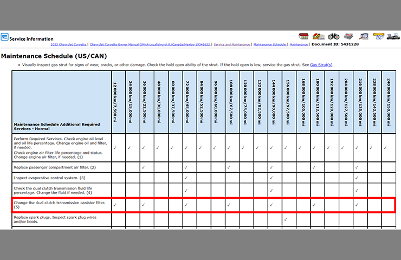Go to Service and Maintenance breadcrumb
Screen dimensions: 401x260
coord(232,44)
